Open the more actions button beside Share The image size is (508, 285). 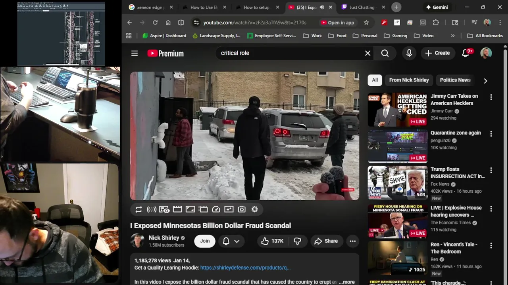pyautogui.click(x=352, y=241)
